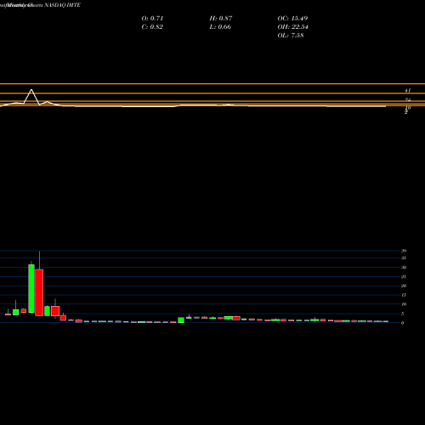
Task: Click the 5 price axis label
Action: (x=402, y=314)
